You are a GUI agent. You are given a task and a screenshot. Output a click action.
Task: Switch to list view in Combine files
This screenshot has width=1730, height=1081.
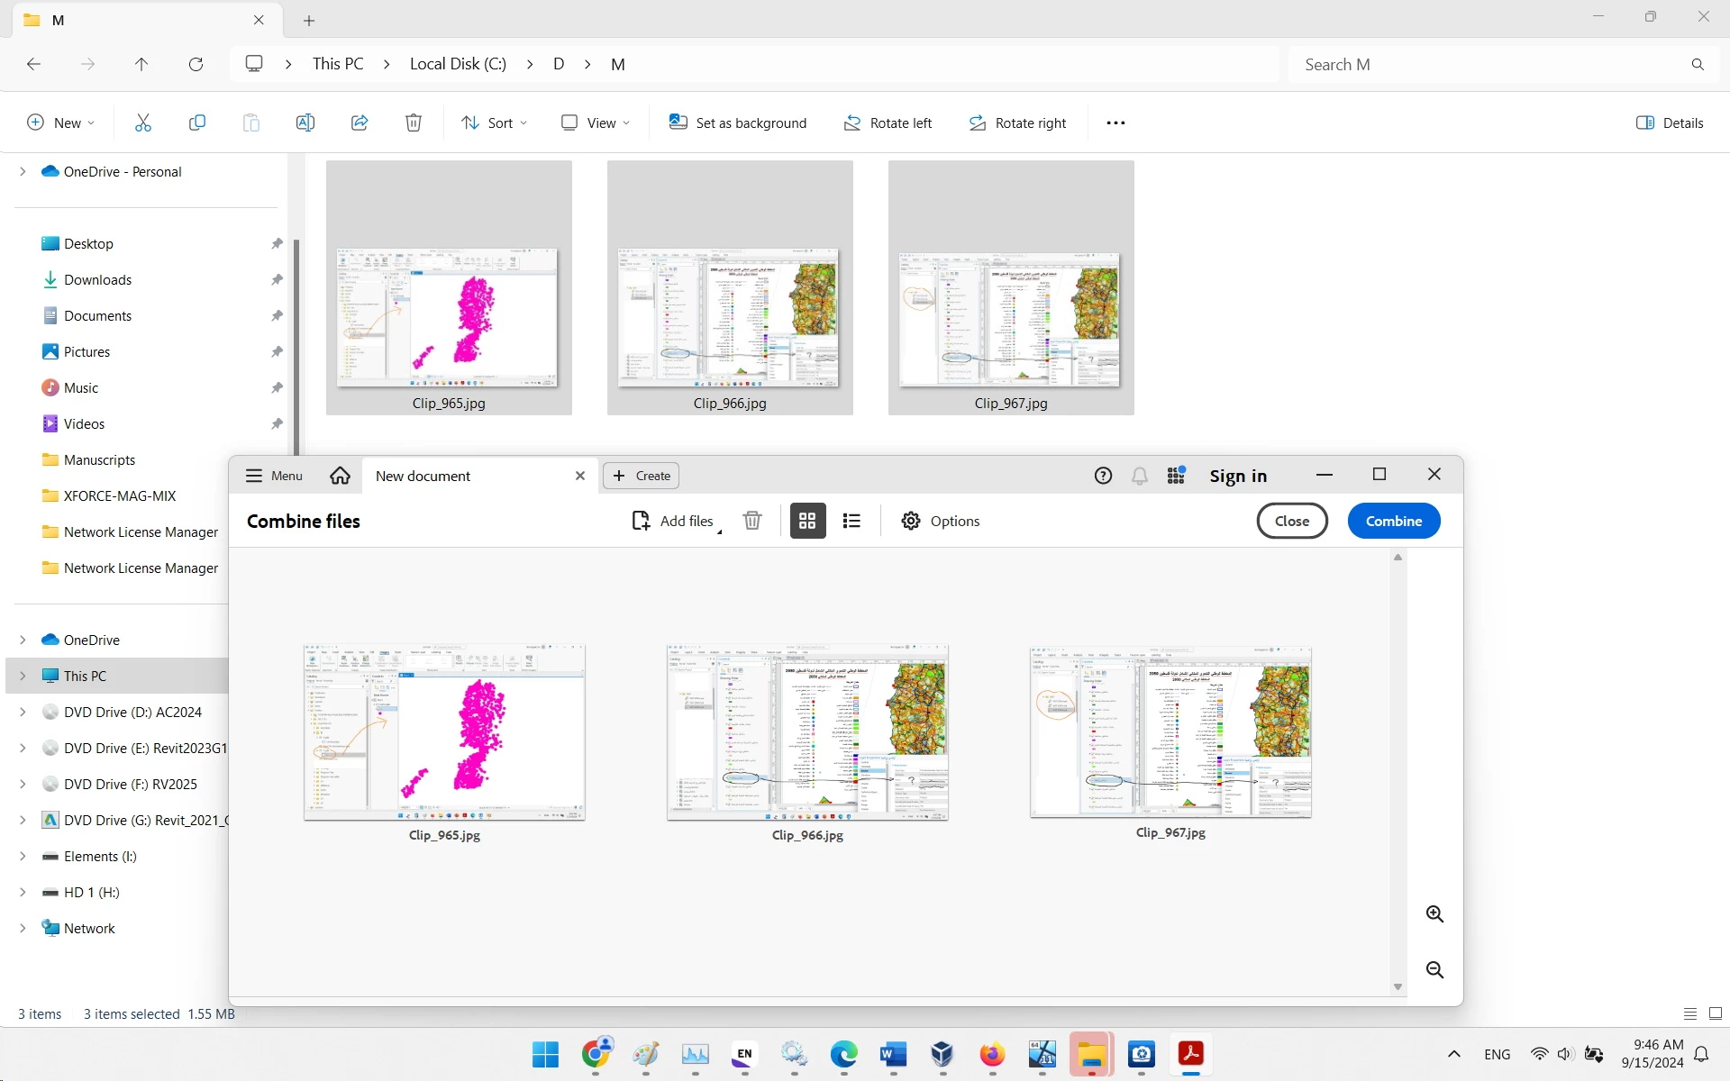pyautogui.click(x=851, y=521)
